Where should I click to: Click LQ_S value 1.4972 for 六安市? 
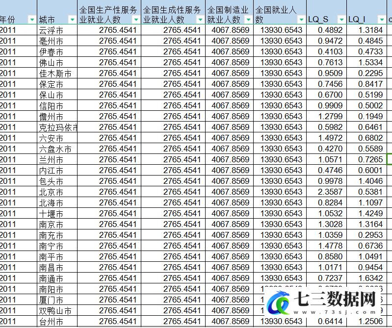point(330,138)
